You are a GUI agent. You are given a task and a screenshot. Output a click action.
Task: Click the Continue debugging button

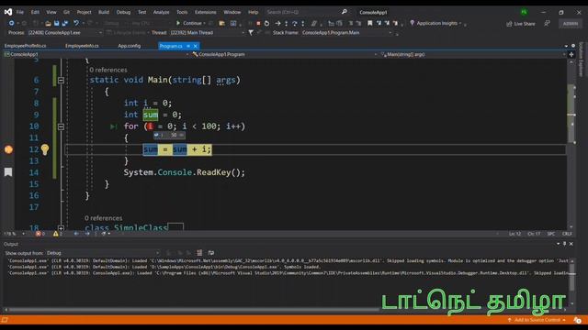click(189, 23)
